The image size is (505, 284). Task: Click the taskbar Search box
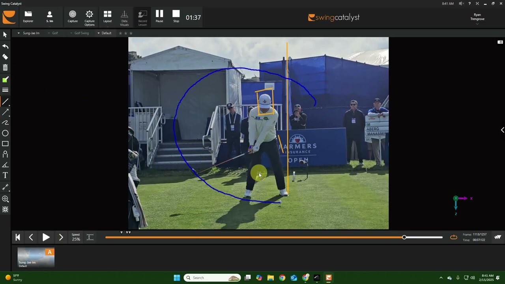coord(212,278)
